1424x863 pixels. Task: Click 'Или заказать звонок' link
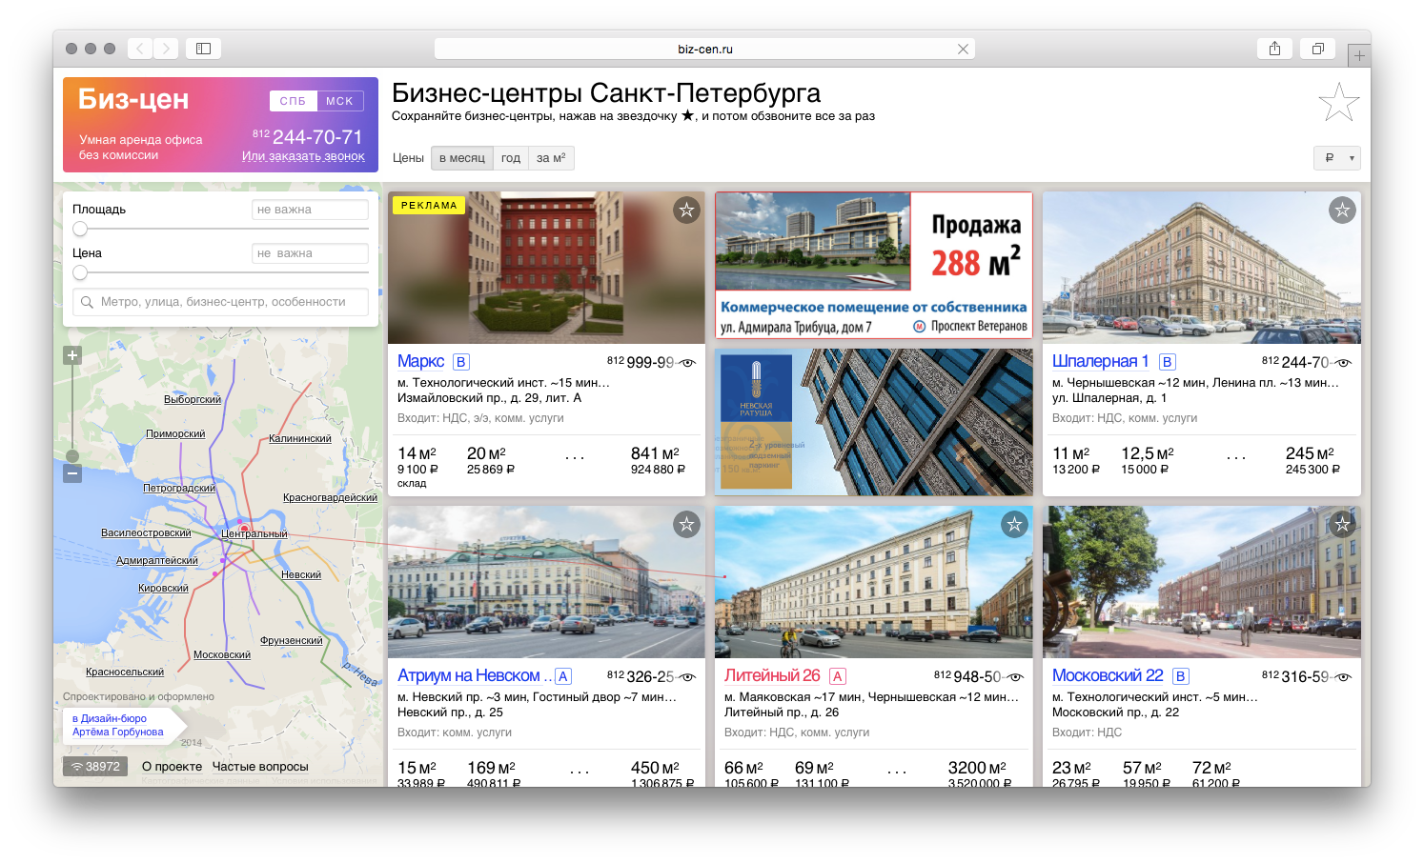(x=303, y=156)
